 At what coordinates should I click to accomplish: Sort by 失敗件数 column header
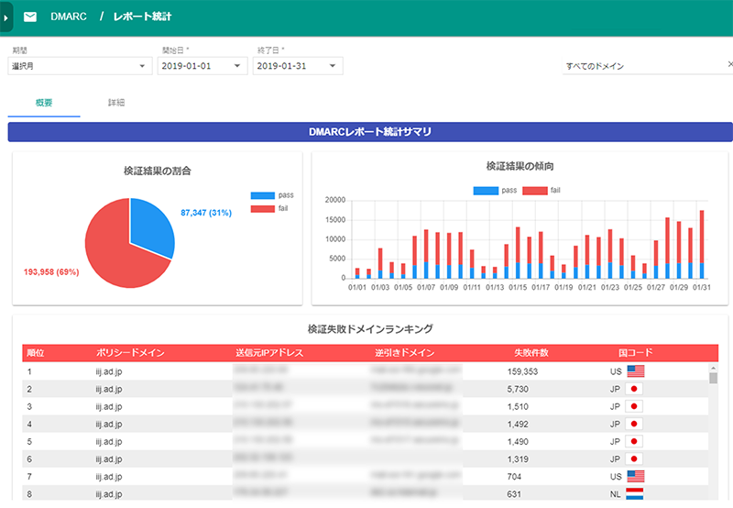click(x=531, y=353)
